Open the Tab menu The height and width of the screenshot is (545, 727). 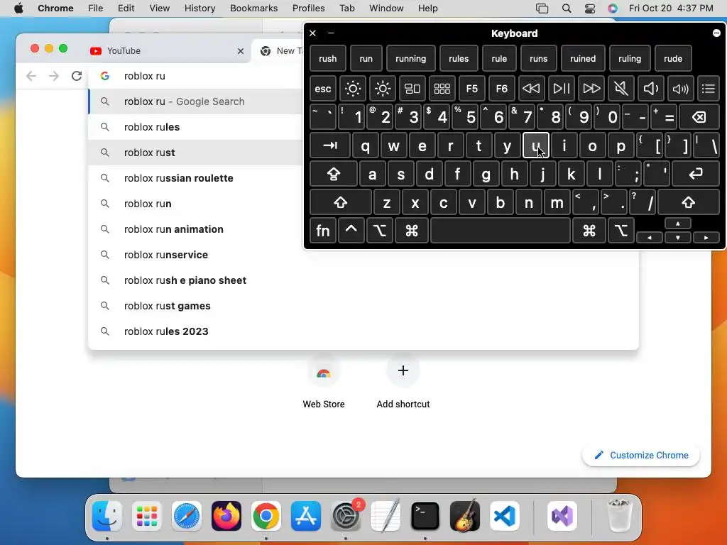[346, 9]
